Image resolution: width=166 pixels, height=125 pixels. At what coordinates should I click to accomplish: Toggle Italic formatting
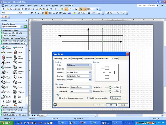tap(35, 13)
